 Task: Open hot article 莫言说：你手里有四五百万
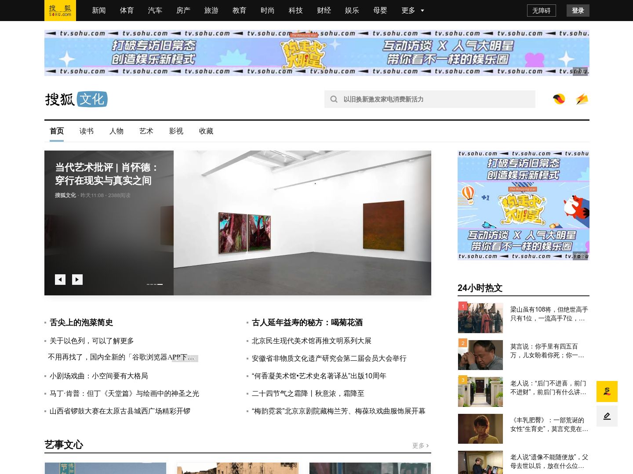tap(547, 351)
